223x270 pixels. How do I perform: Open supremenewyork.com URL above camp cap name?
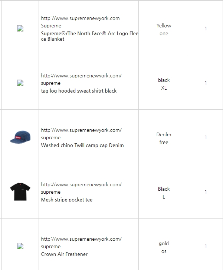81,130
